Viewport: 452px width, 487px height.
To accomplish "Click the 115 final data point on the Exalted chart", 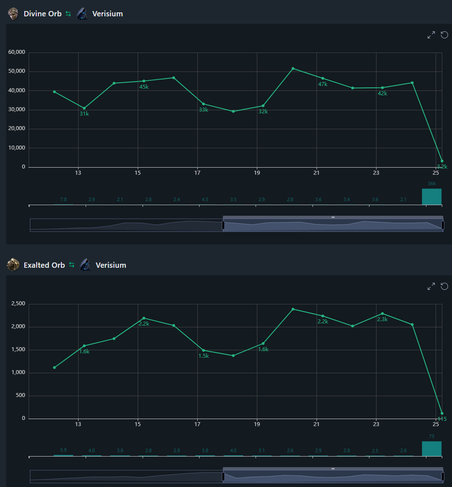I will [x=442, y=413].
